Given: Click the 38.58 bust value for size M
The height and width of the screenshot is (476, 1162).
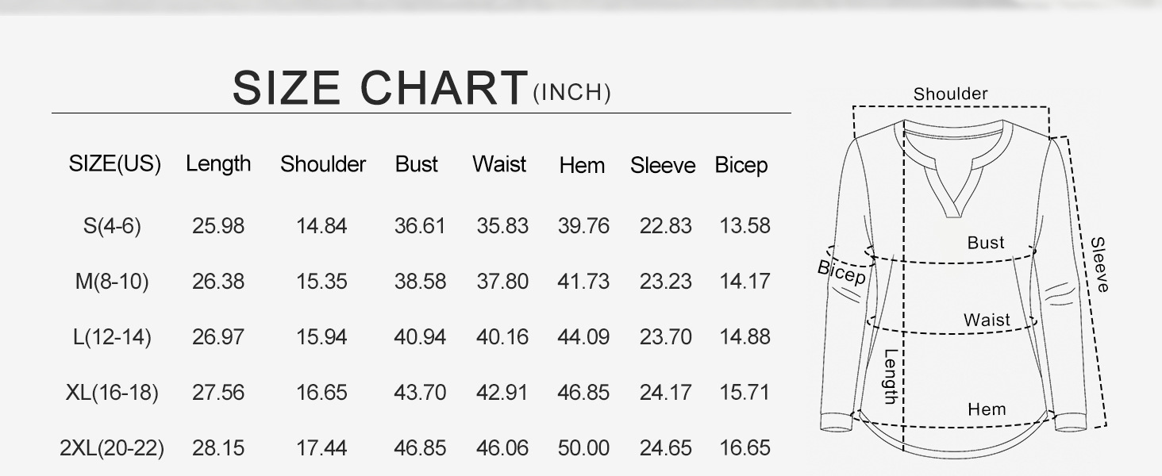Looking at the screenshot, I should click(x=420, y=282).
